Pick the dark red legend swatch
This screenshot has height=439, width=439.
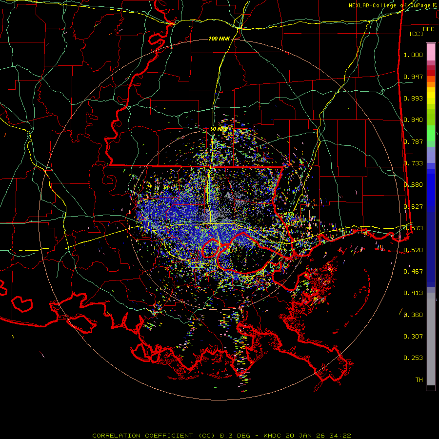click(x=431, y=73)
